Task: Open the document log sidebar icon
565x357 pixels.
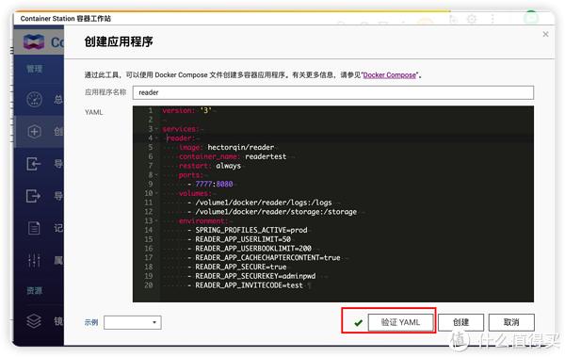Action: [34, 228]
